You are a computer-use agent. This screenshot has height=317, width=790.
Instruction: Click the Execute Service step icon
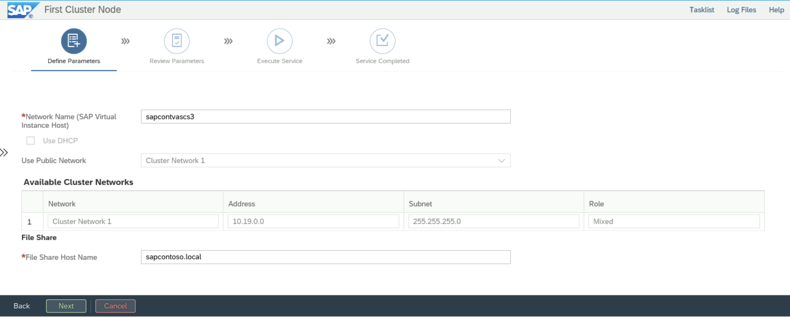tap(280, 41)
